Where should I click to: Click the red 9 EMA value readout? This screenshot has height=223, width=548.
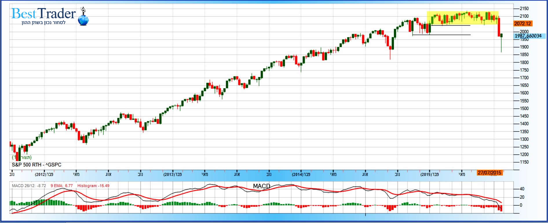click(62, 186)
